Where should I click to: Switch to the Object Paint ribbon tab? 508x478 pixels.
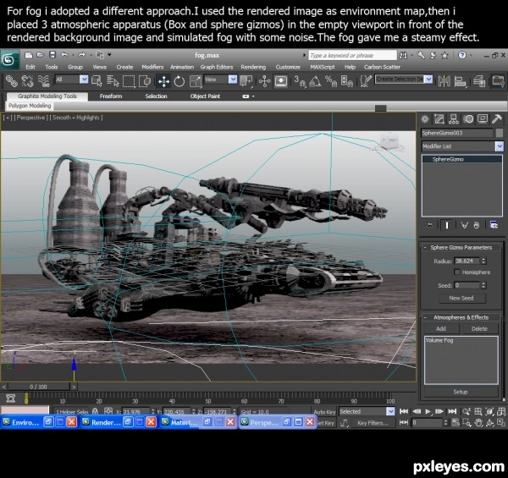pos(205,96)
